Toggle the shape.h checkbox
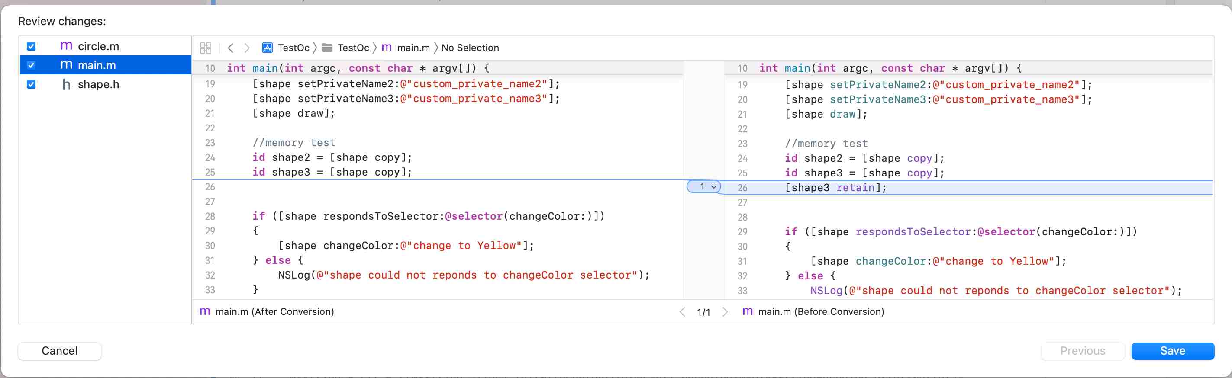The height and width of the screenshot is (378, 1232). tap(31, 85)
